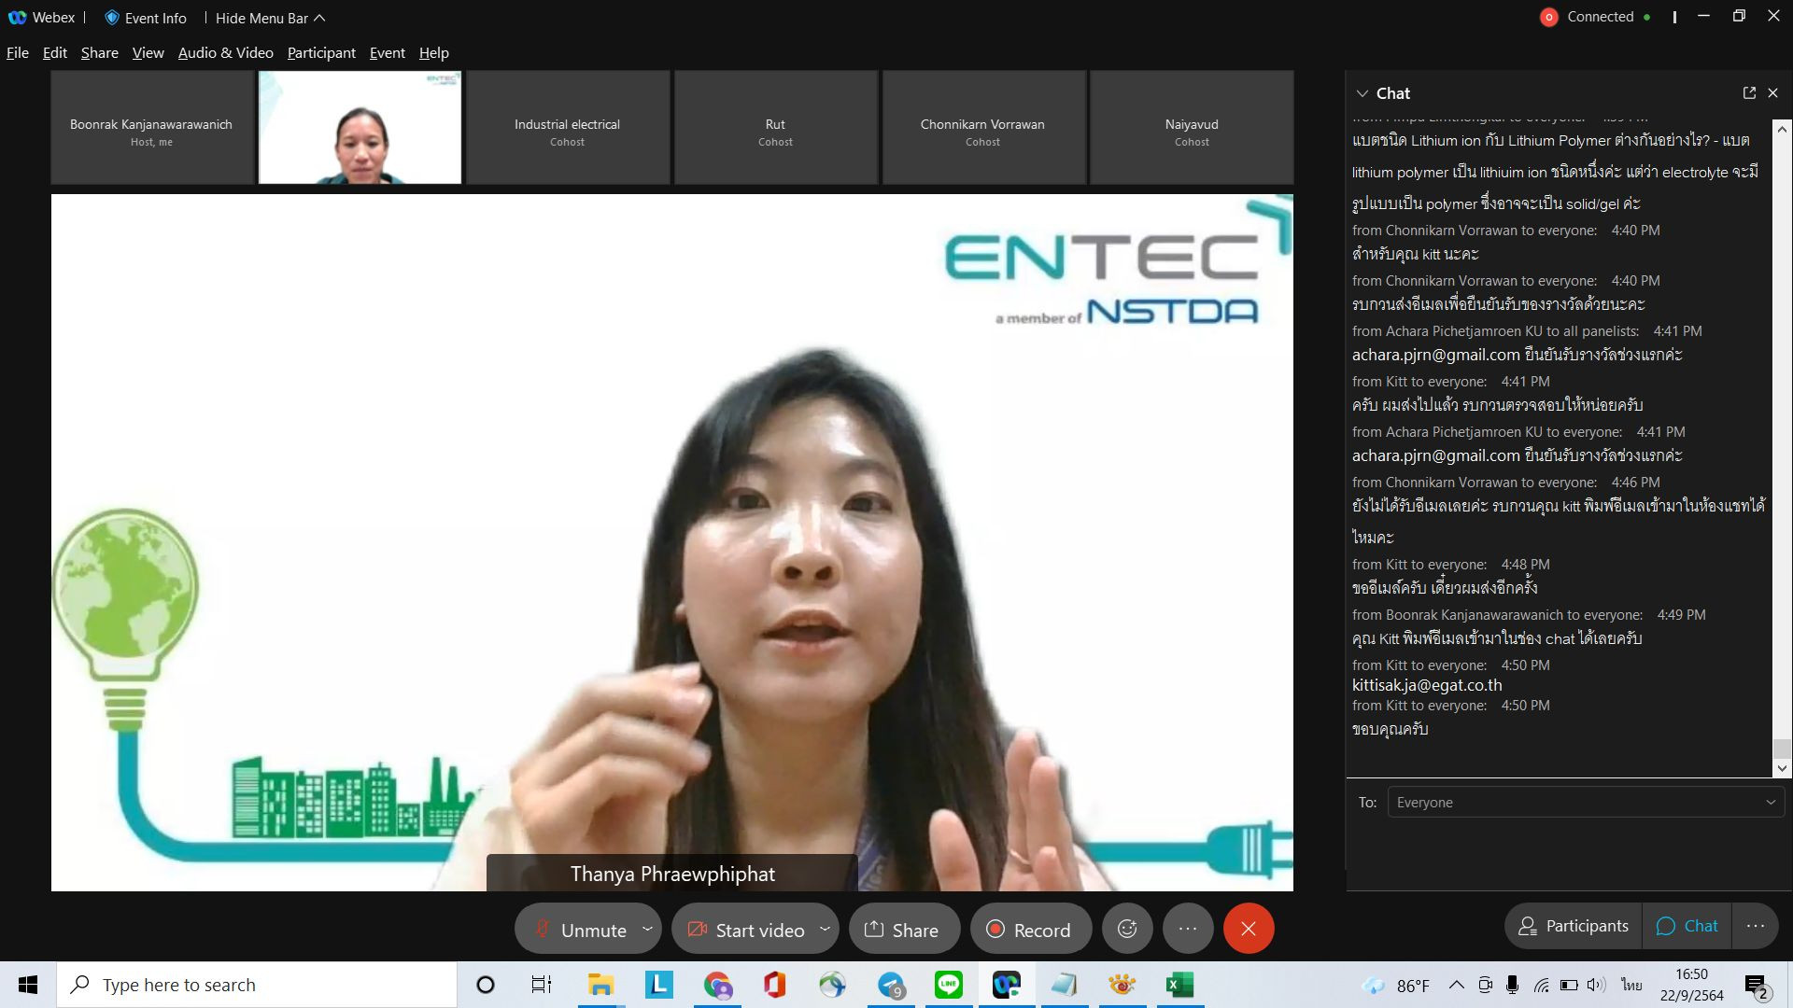Click red end meeting button
This screenshot has width=1793, height=1008.
click(1249, 929)
